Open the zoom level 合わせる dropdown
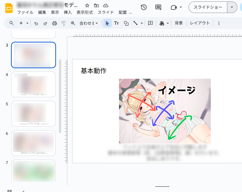The height and width of the screenshot is (192, 242). tap(89, 23)
